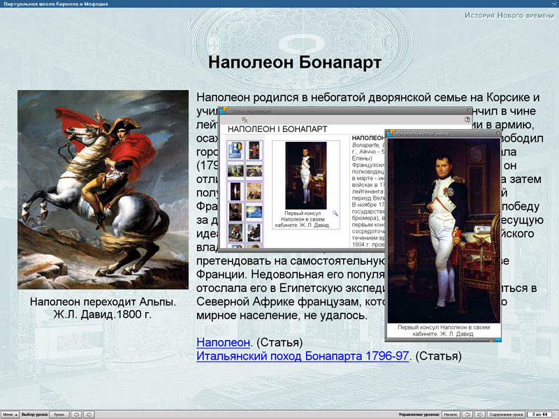The height and width of the screenshot is (419, 559).
Task: Select the red-coat portrait thumbnail in the top row
Action: click(x=254, y=149)
